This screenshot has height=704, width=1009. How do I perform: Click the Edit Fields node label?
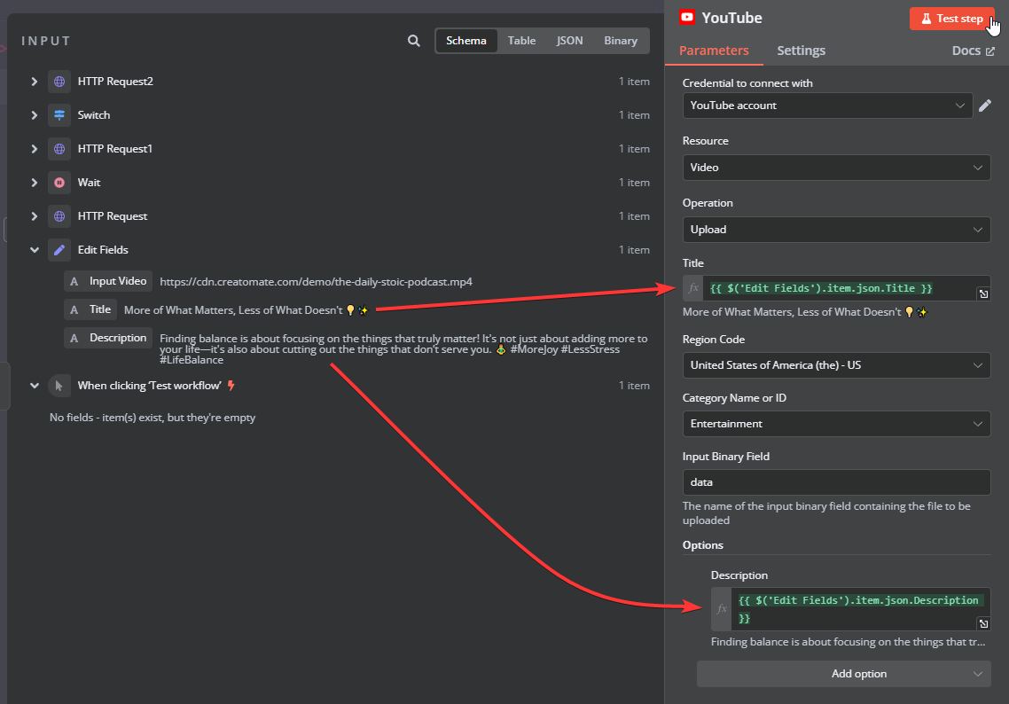pyautogui.click(x=103, y=250)
